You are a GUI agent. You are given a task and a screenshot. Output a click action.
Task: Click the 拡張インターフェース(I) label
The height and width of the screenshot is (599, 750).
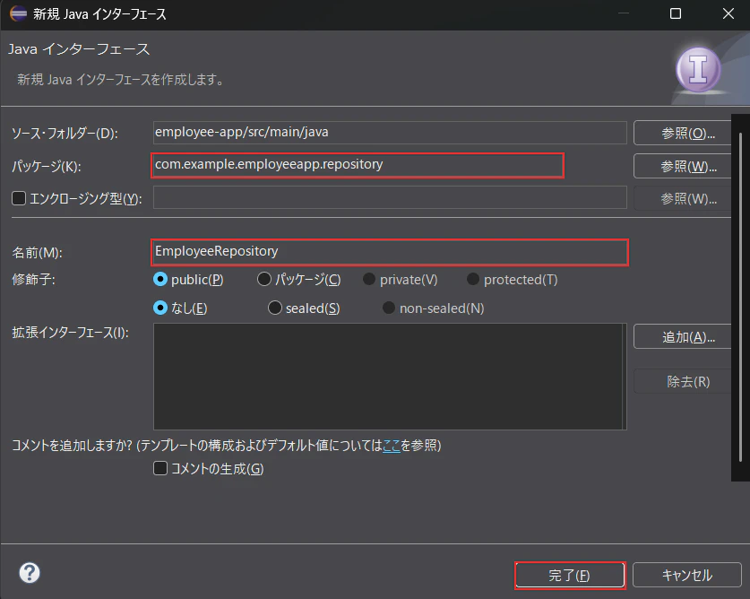70,333
